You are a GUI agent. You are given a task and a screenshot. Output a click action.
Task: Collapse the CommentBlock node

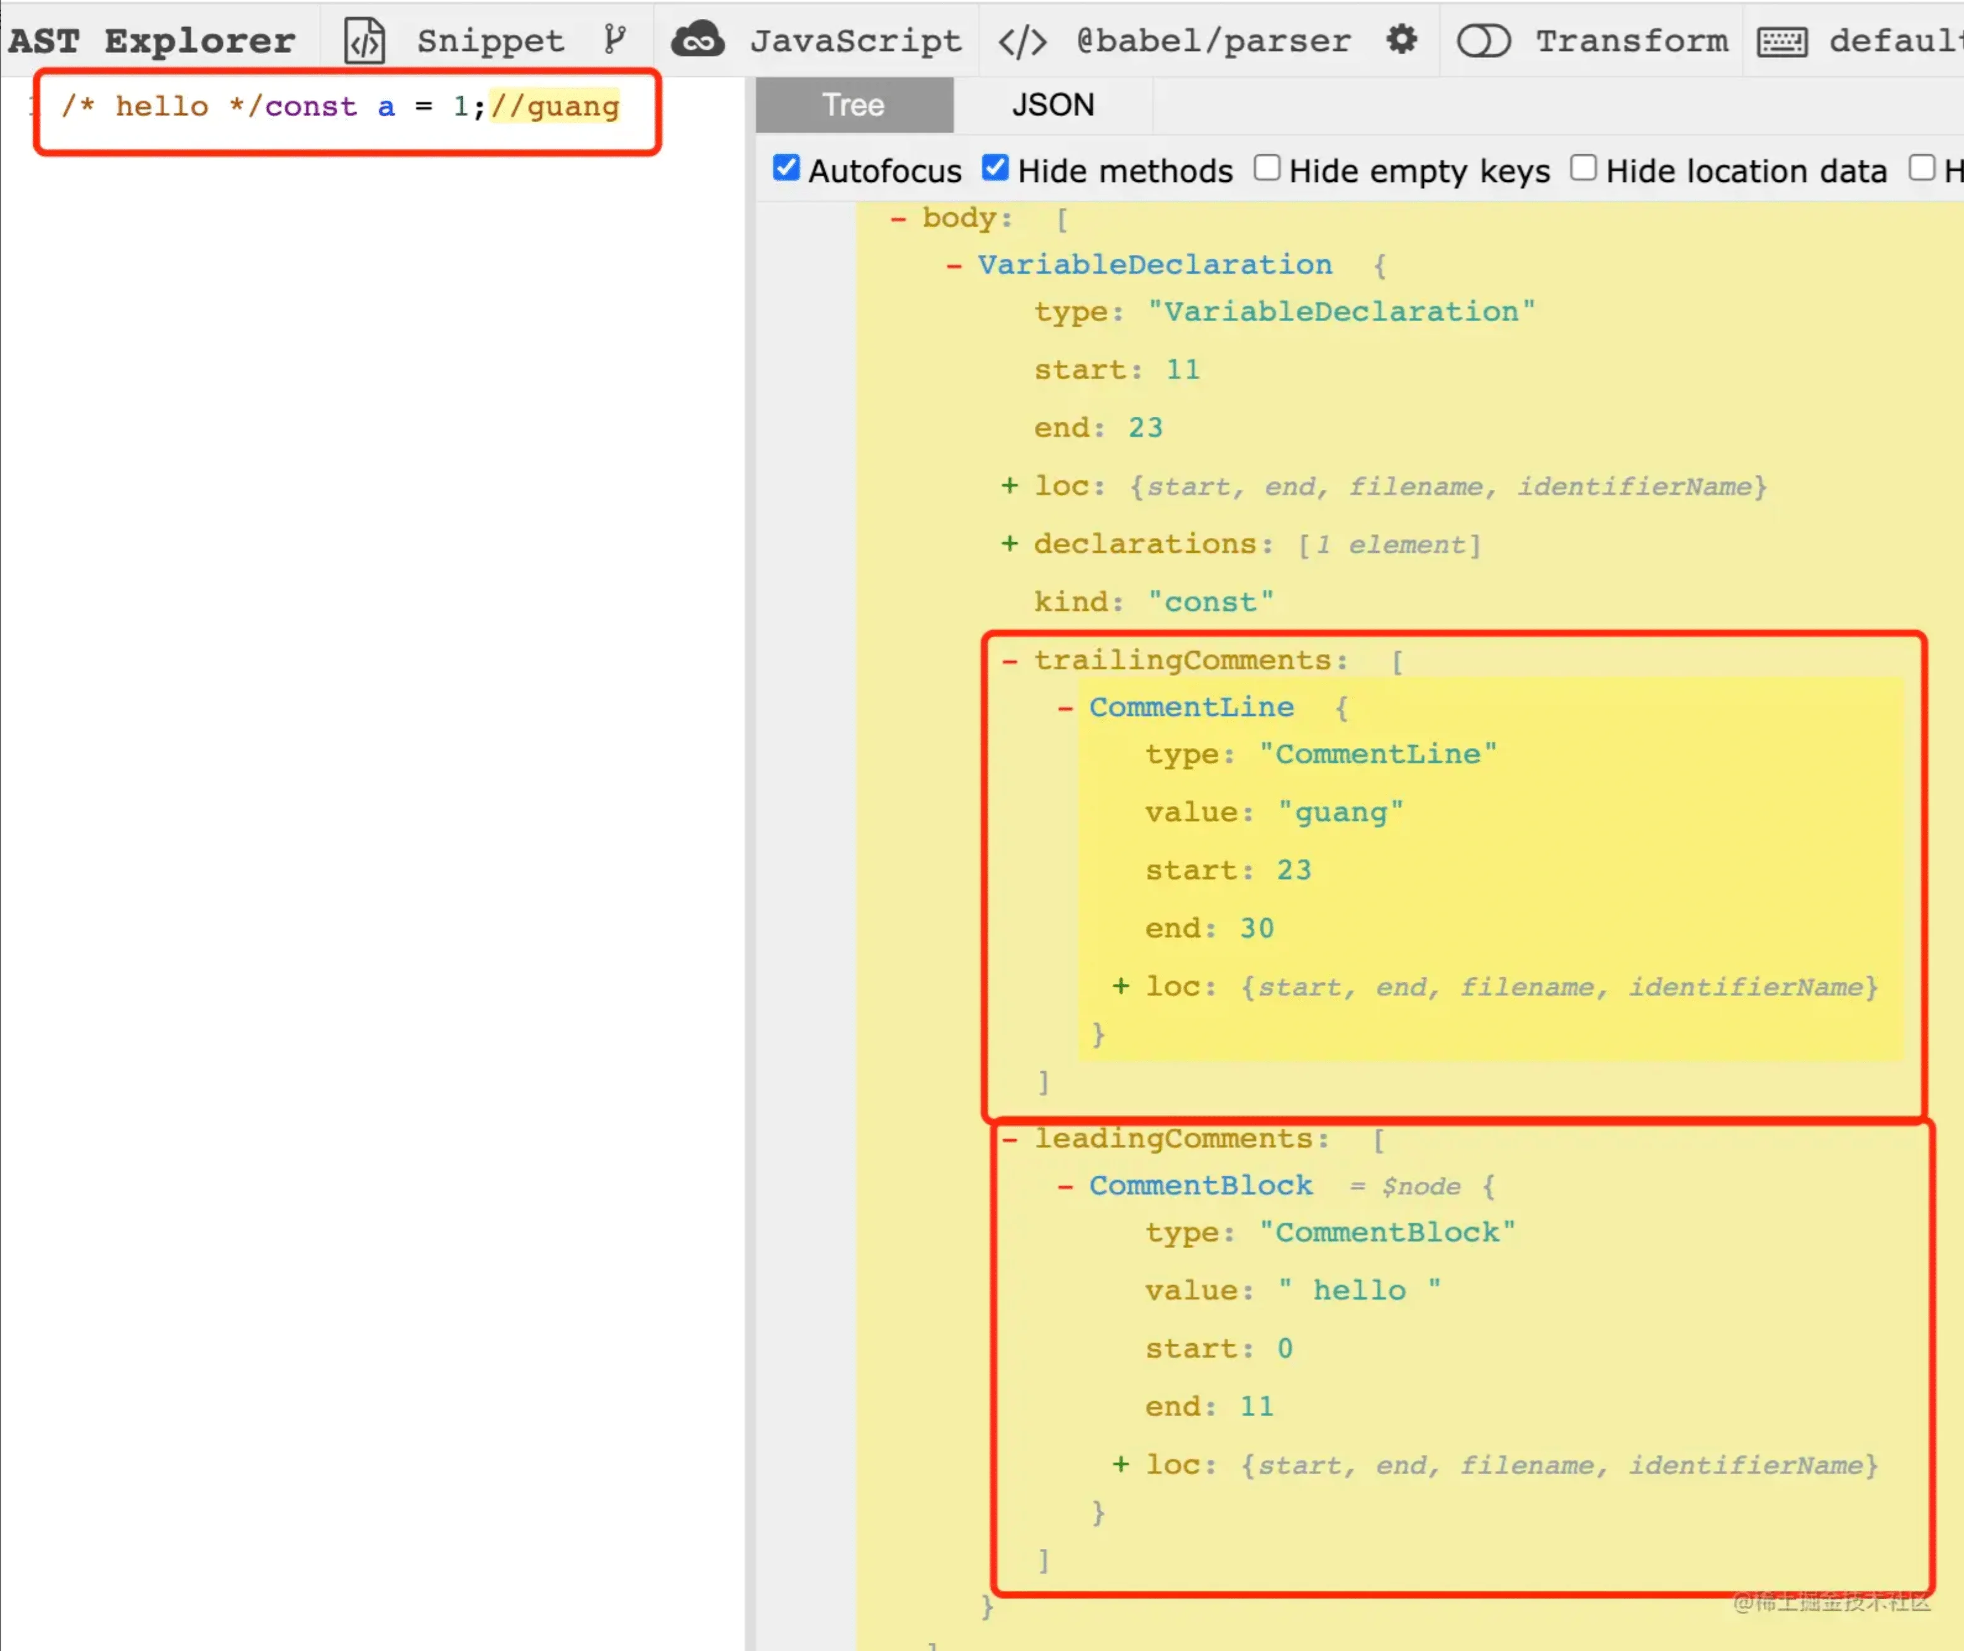tap(1065, 1186)
